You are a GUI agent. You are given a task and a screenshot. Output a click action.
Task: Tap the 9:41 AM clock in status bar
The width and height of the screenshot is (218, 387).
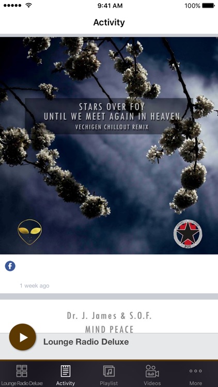pyautogui.click(x=110, y=6)
